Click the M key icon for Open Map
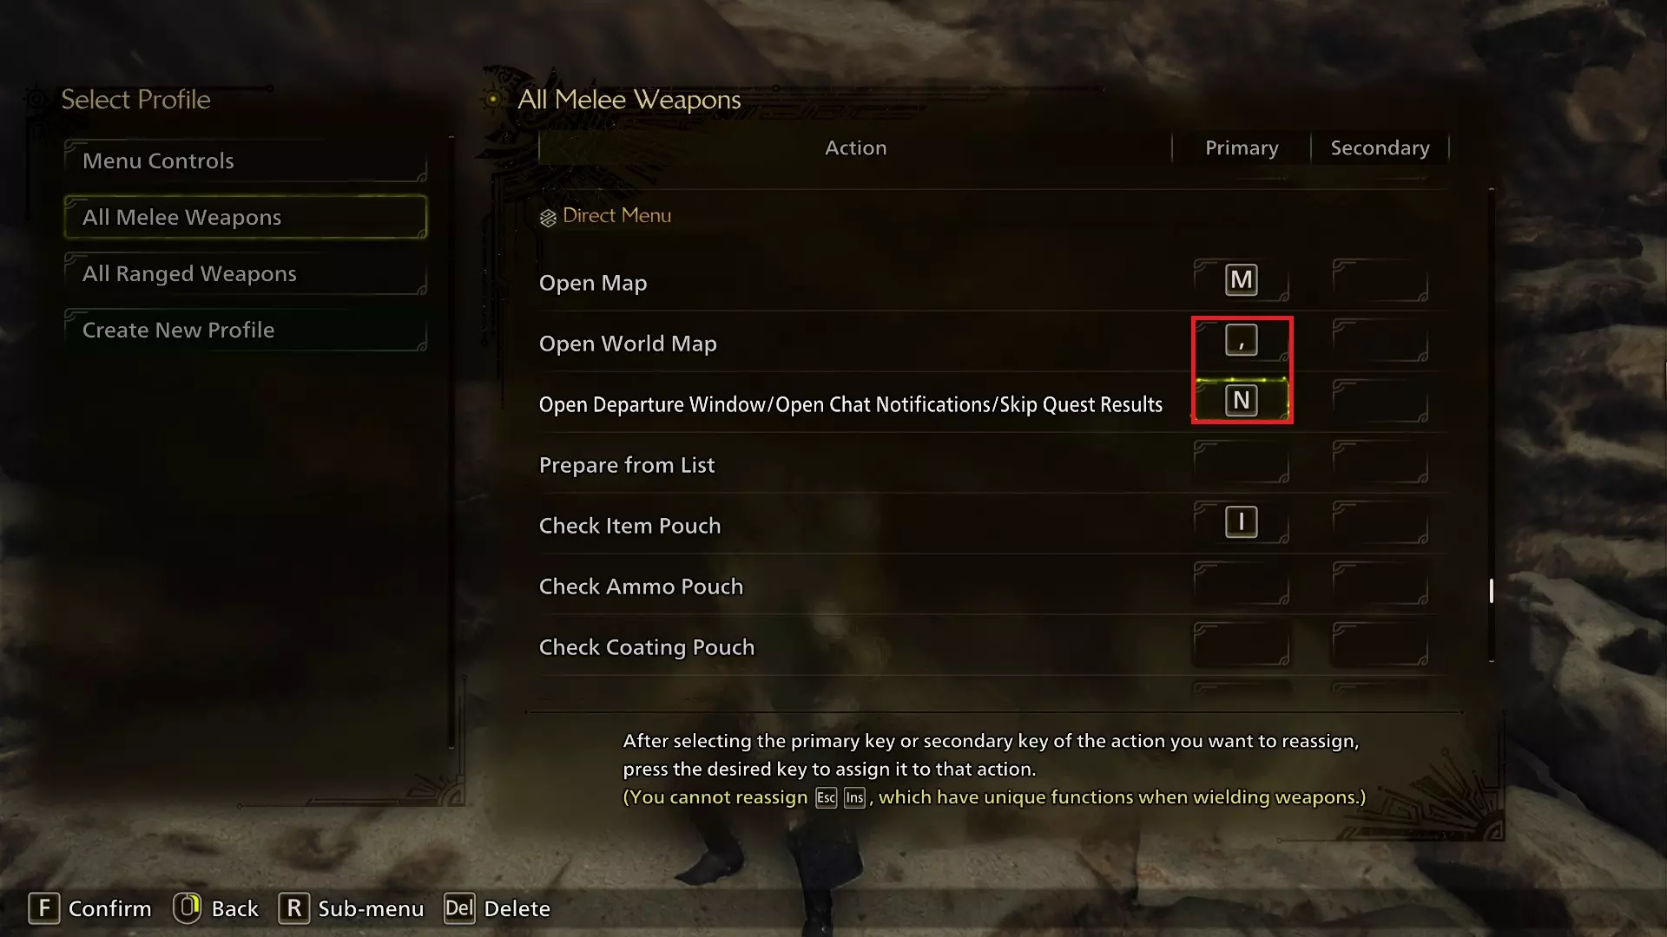Image resolution: width=1667 pixels, height=937 pixels. 1241,280
